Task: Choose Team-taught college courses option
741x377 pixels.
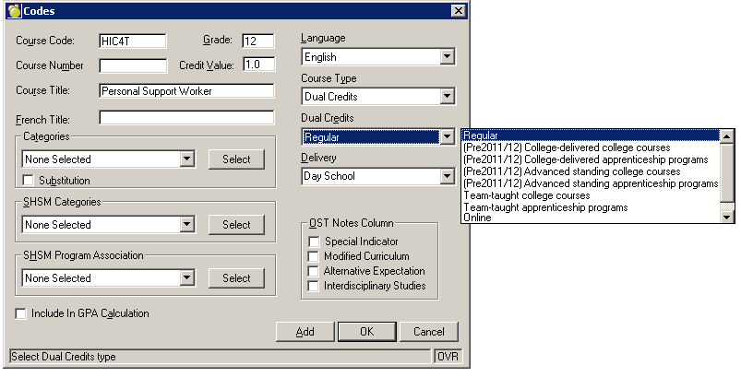Action: coord(527,195)
